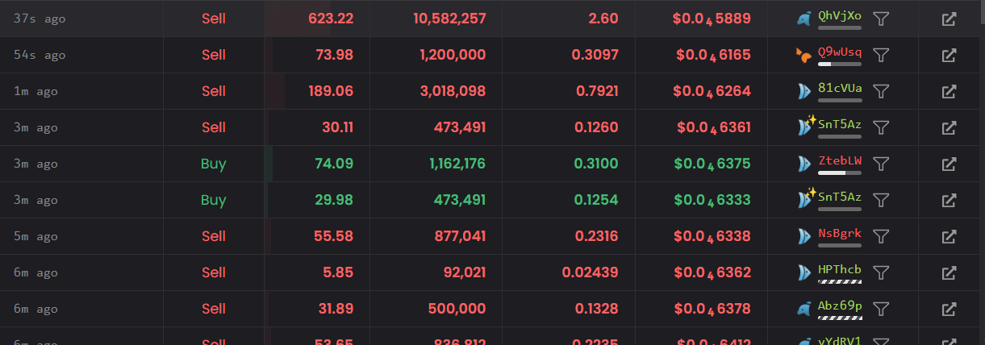Filter trades by maker 81cVUa
985x345 pixels.
pos(881,91)
